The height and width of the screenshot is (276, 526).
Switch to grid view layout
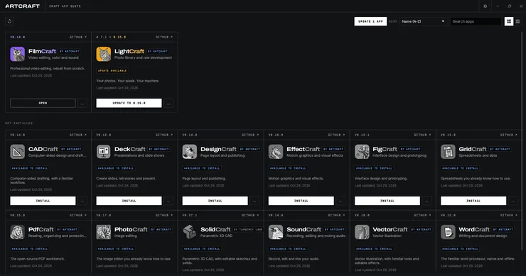[x=509, y=21]
